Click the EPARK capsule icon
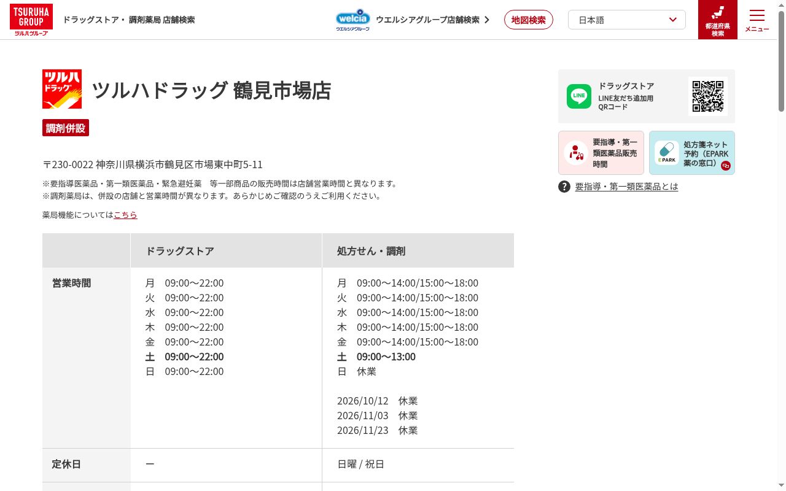 [x=667, y=153]
